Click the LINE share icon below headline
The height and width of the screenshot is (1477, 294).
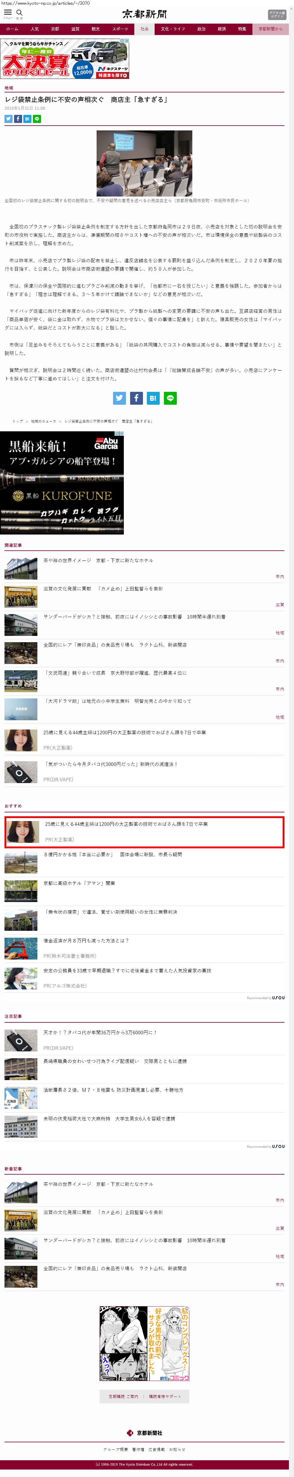point(37,119)
